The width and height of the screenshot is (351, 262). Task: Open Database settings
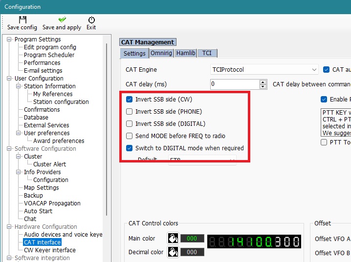point(36,118)
